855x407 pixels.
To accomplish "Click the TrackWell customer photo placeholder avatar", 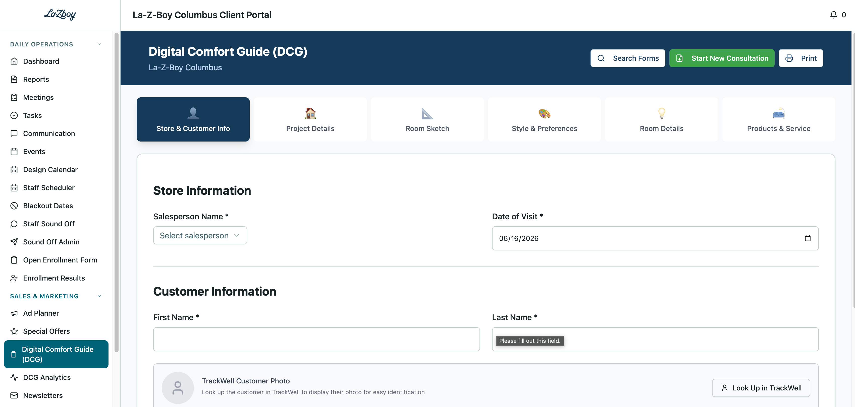I will (x=178, y=388).
